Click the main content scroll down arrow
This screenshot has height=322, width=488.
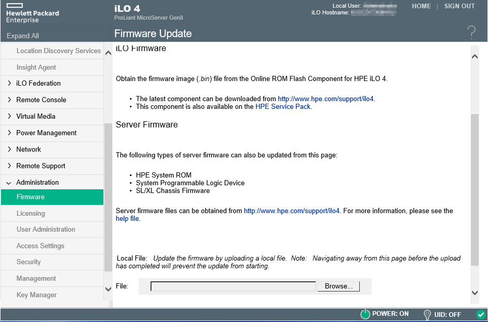click(x=475, y=293)
